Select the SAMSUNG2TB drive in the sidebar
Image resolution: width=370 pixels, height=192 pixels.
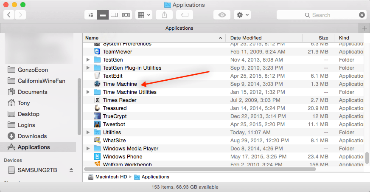[37, 170]
